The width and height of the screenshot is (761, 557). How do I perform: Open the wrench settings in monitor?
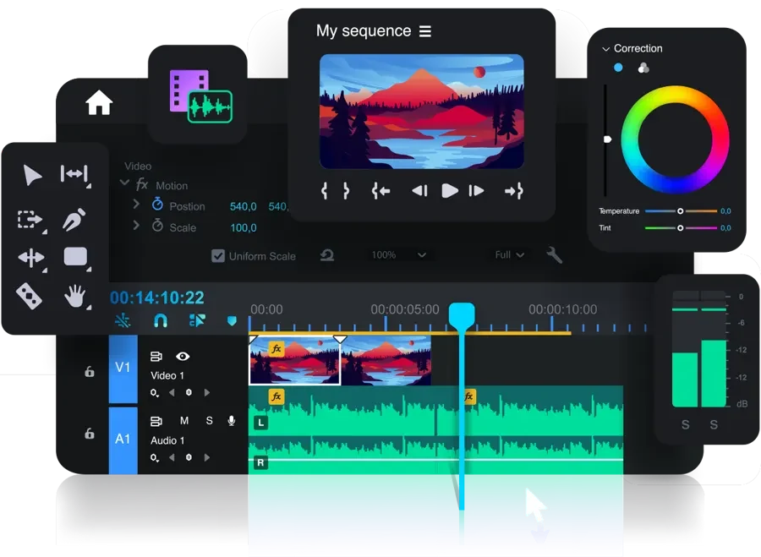click(x=554, y=254)
